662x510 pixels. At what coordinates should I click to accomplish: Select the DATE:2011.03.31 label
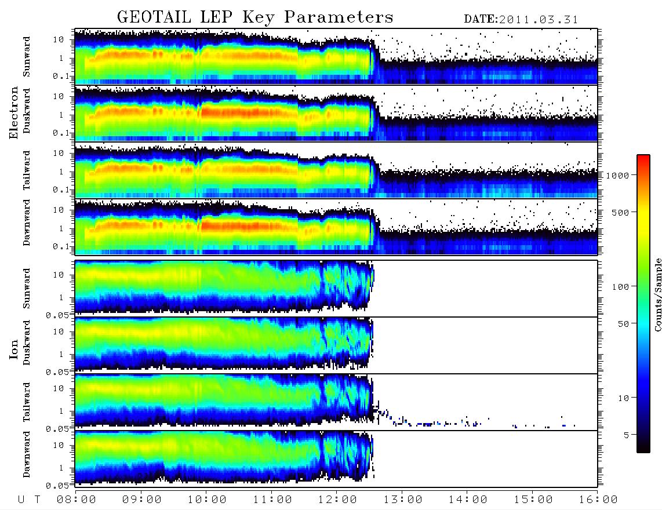click(521, 20)
